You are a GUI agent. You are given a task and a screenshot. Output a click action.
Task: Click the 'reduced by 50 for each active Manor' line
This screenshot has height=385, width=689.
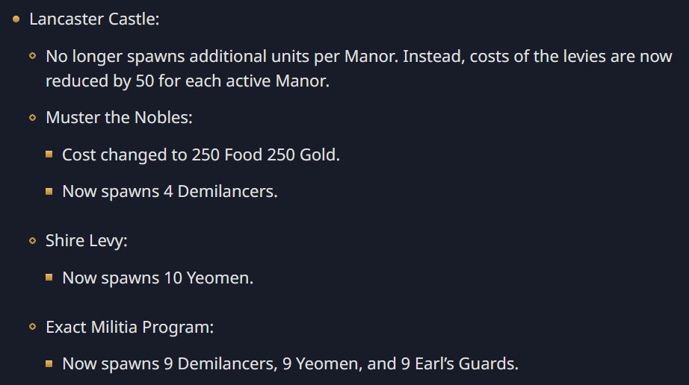pos(187,81)
